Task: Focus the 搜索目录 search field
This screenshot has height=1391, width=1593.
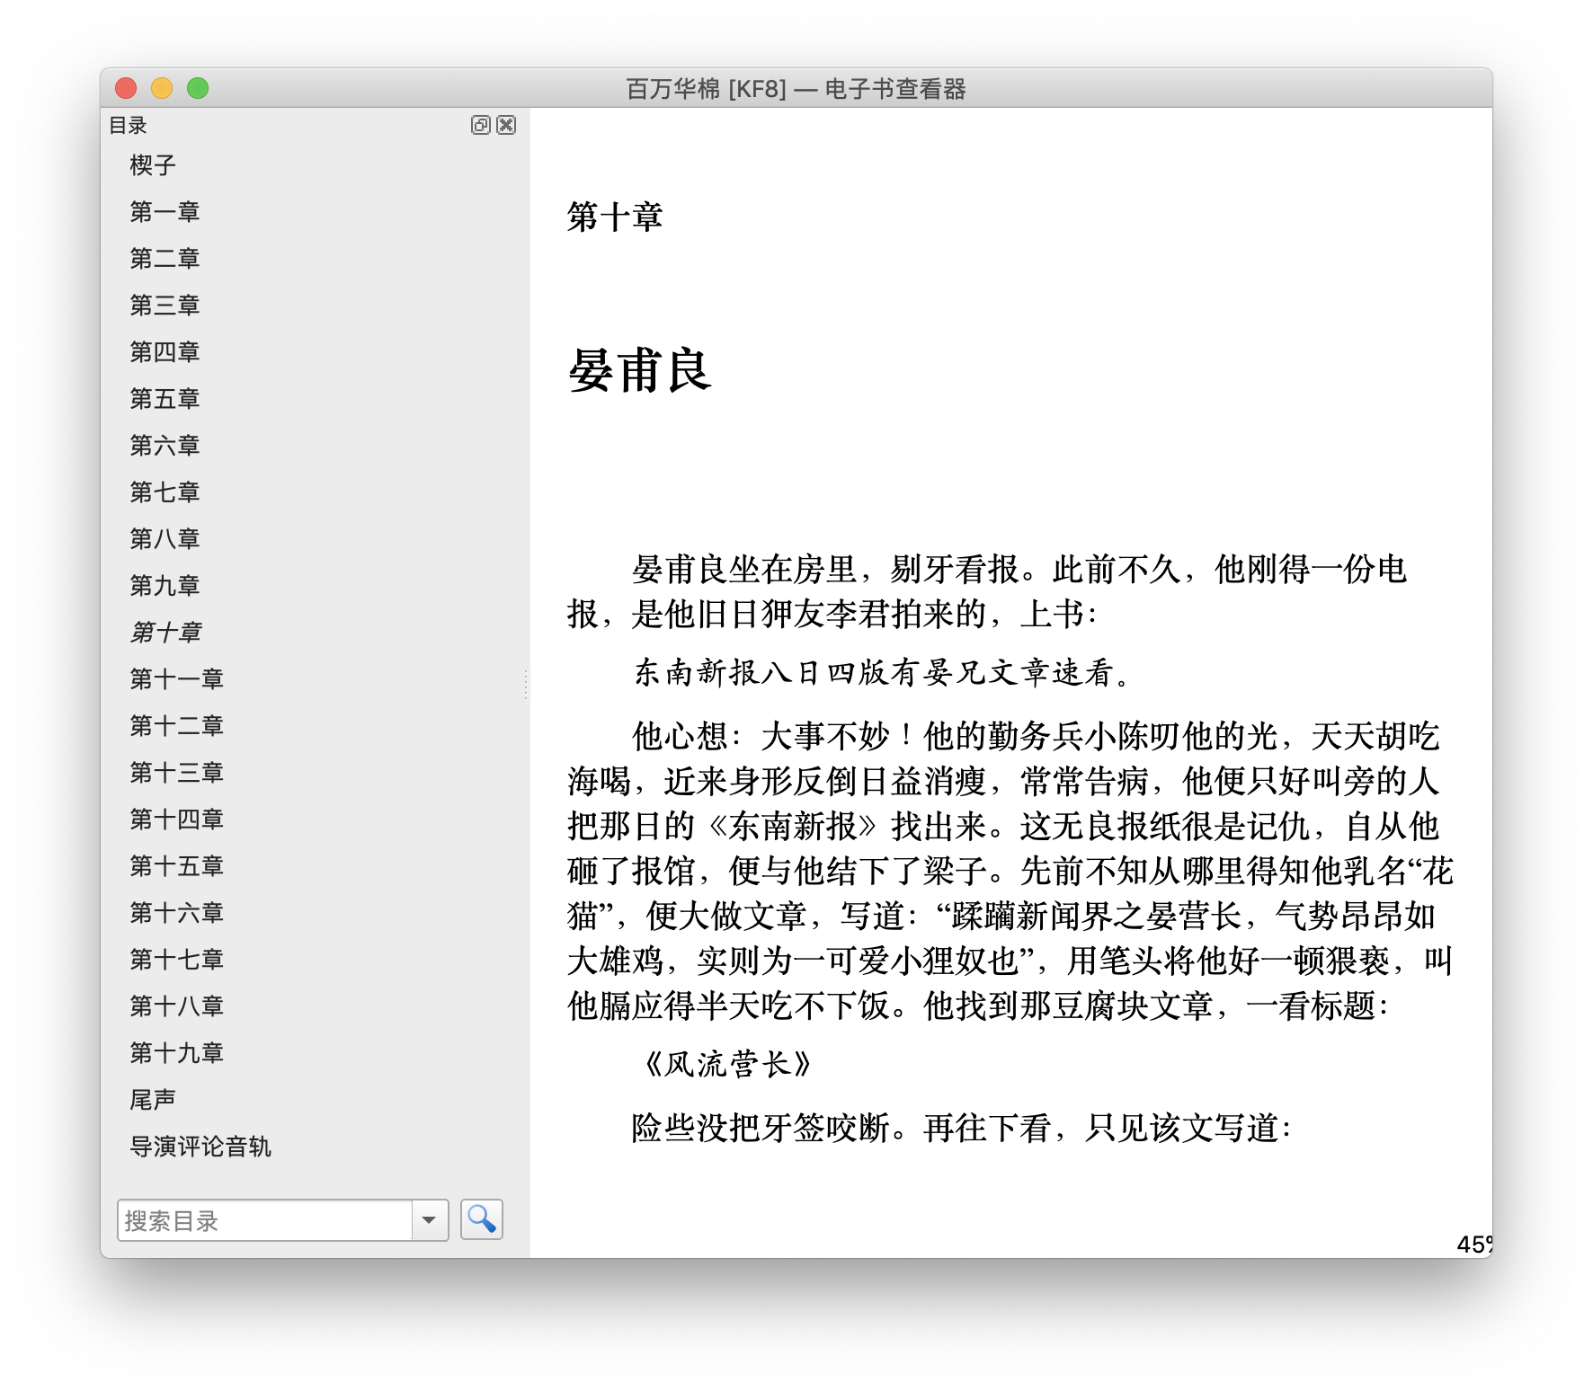Action: click(265, 1220)
